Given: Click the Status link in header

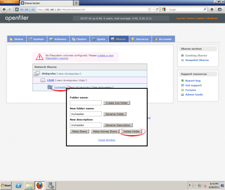Looking at the screenshot, I should (x=191, y=18).
